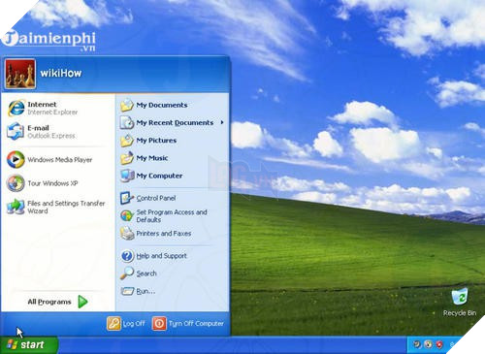Start Files and Settings Transfer Wizard icon
Viewport: 485px width, 354px height.
(16, 207)
